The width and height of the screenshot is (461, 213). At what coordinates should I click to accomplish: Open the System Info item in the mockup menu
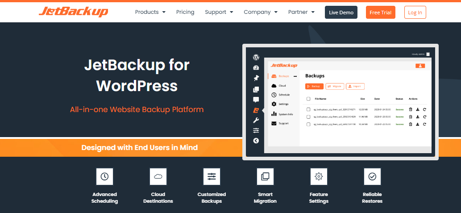click(x=282, y=114)
